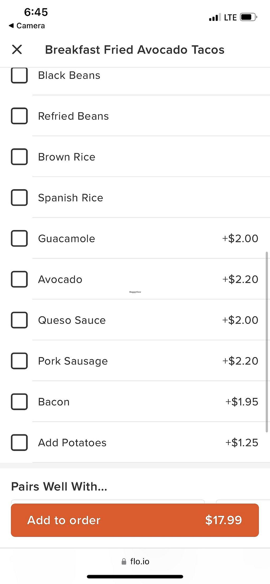Tick the Spanish Rice checkbox

(x=19, y=198)
